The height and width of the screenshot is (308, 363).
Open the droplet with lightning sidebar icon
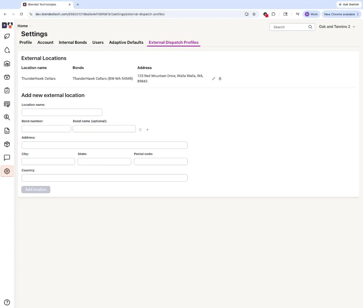click(7, 50)
